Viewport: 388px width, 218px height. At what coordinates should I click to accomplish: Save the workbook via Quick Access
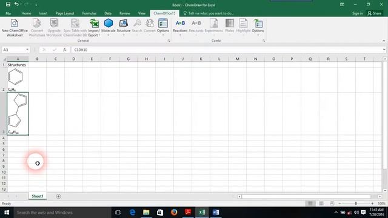[x=8, y=4]
